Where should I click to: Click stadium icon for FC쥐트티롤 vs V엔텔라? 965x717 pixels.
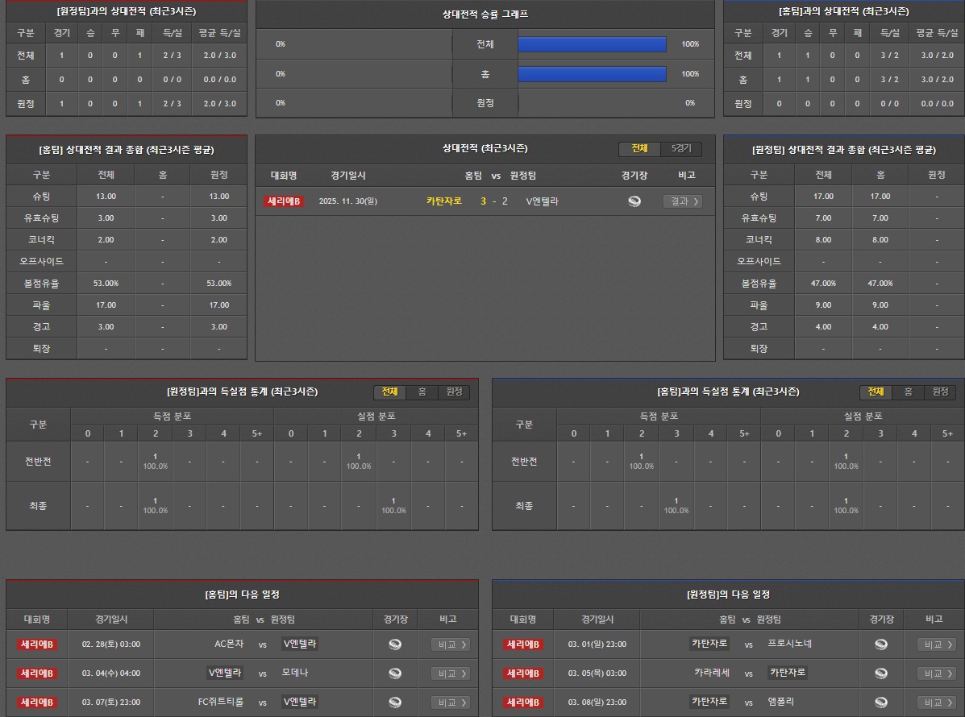coord(395,702)
